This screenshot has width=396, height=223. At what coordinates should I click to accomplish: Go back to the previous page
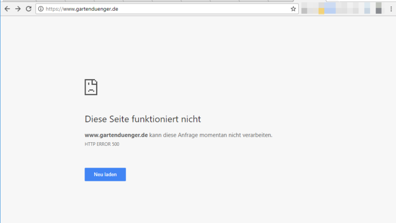pyautogui.click(x=7, y=9)
